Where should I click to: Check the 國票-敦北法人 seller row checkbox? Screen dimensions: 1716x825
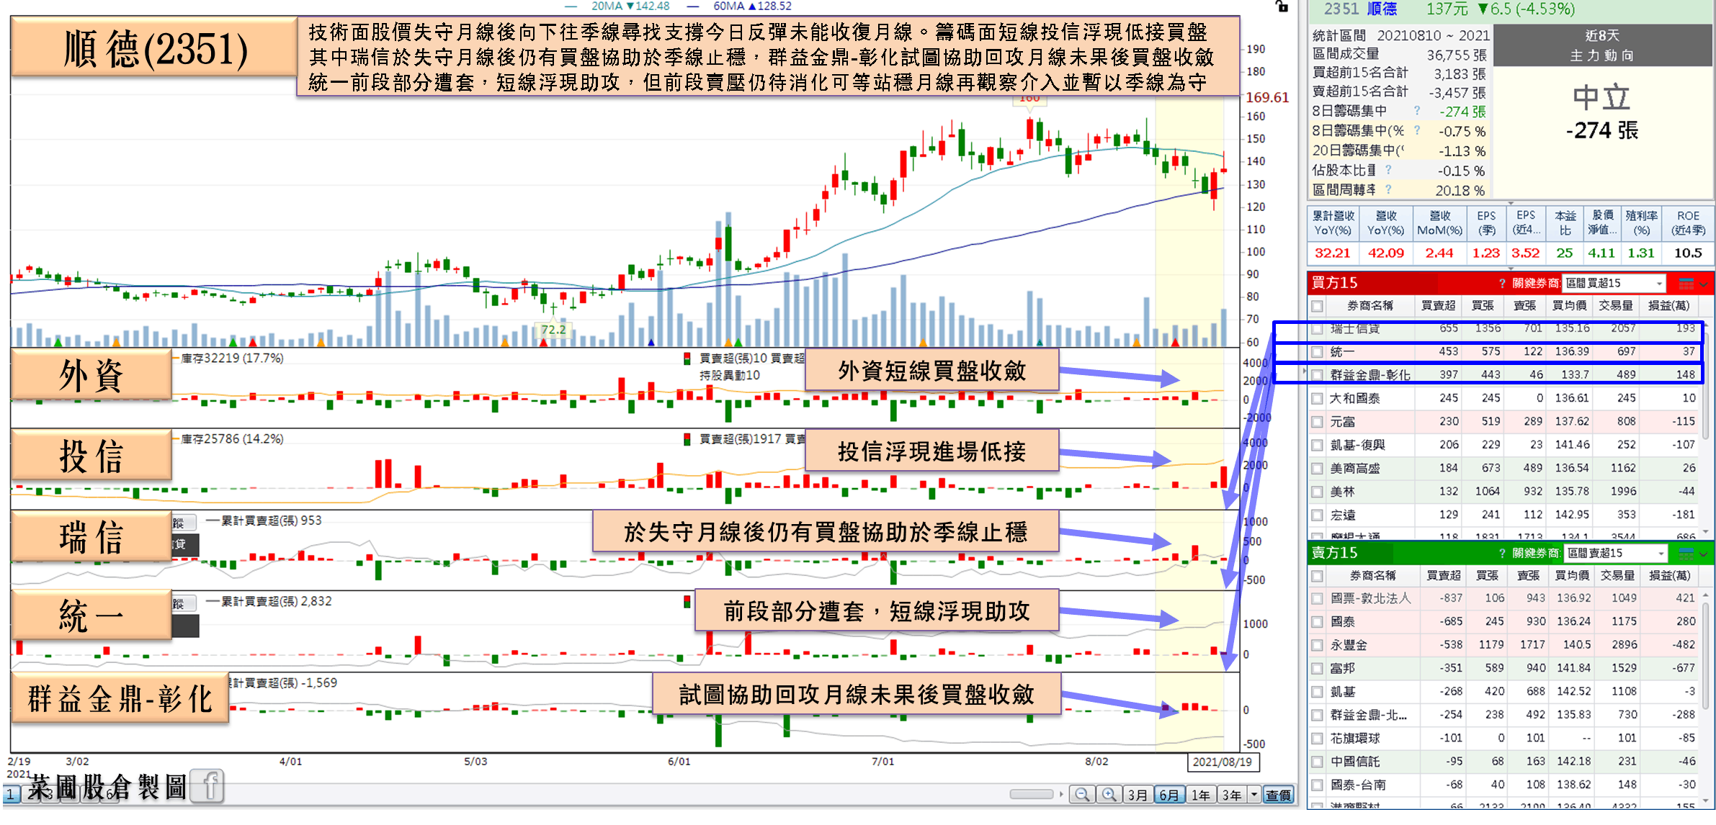click(x=1318, y=598)
